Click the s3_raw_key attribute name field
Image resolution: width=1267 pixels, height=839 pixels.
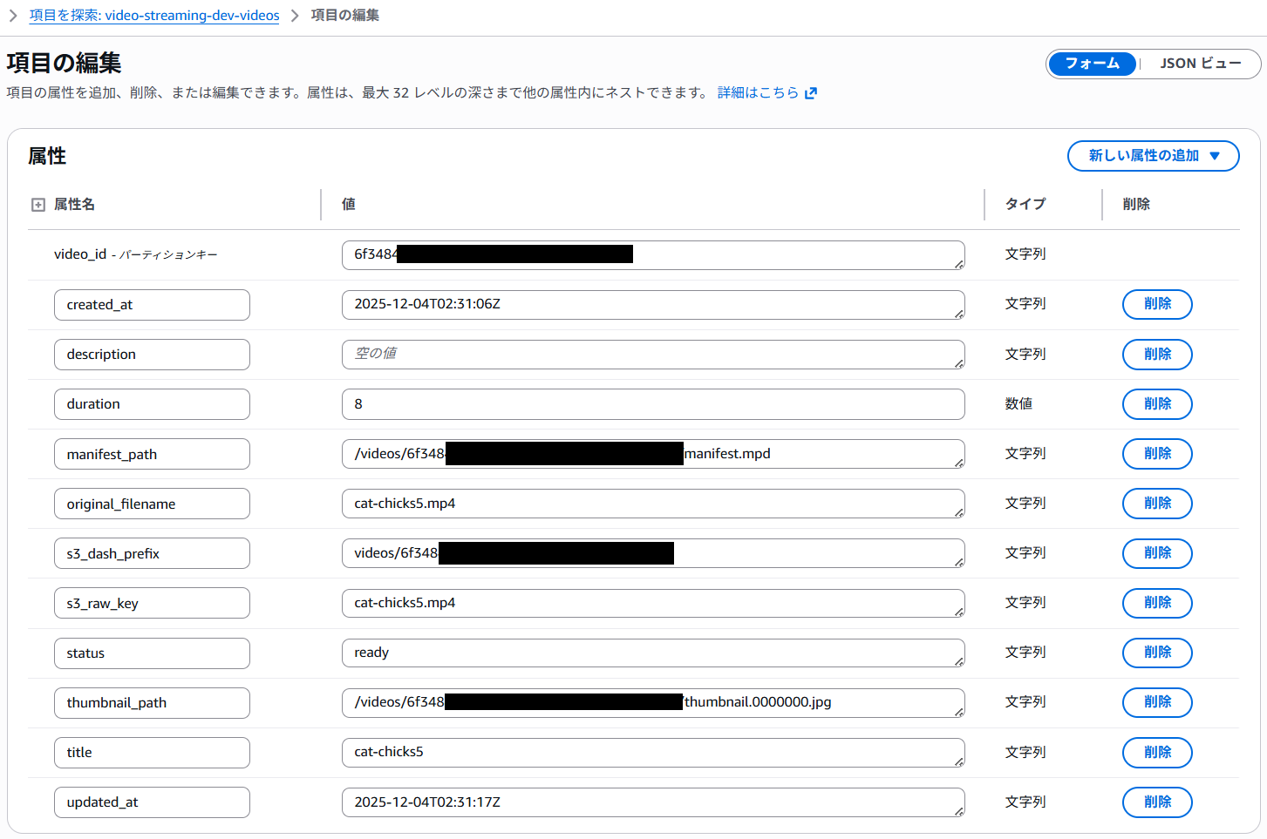click(x=152, y=602)
